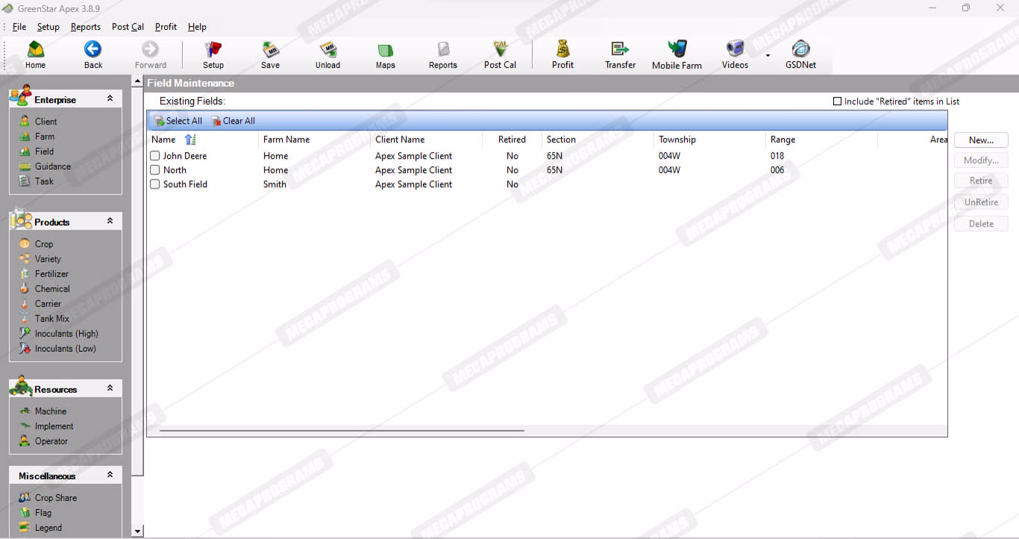Image resolution: width=1019 pixels, height=539 pixels.
Task: Open Mobile Farm from the toolbar
Action: pos(677,55)
